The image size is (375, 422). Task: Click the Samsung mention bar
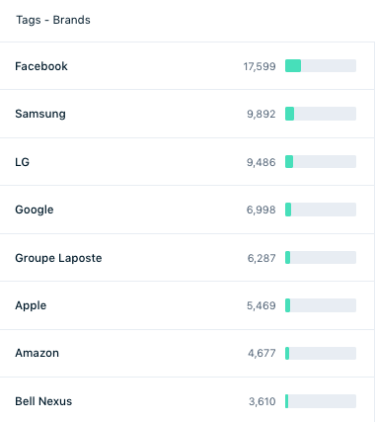click(321, 114)
